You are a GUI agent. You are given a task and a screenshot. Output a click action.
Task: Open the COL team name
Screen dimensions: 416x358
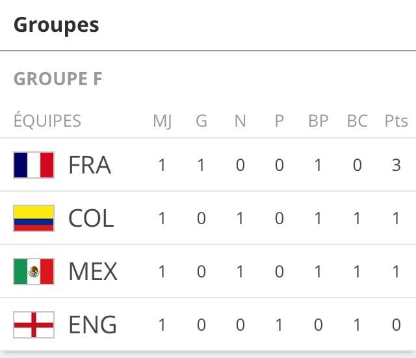point(91,218)
